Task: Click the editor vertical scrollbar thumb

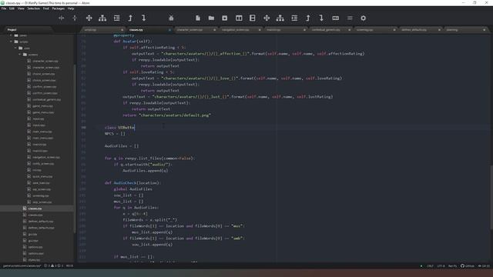Action: (491, 197)
